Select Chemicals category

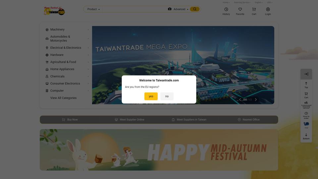(57, 76)
